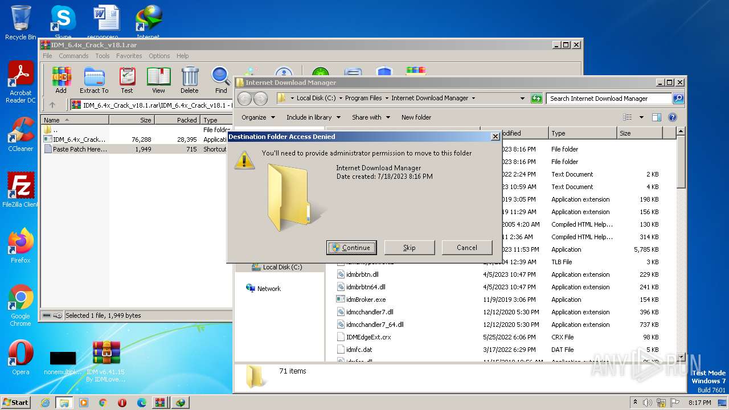The width and height of the screenshot is (729, 410).
Task: Select Local Disk (C:) in navigation pane
Action: [x=277, y=267]
